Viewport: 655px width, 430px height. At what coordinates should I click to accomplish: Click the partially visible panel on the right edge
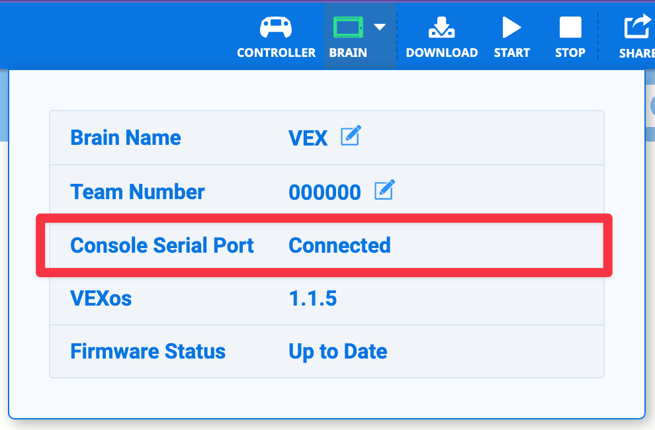[650, 106]
